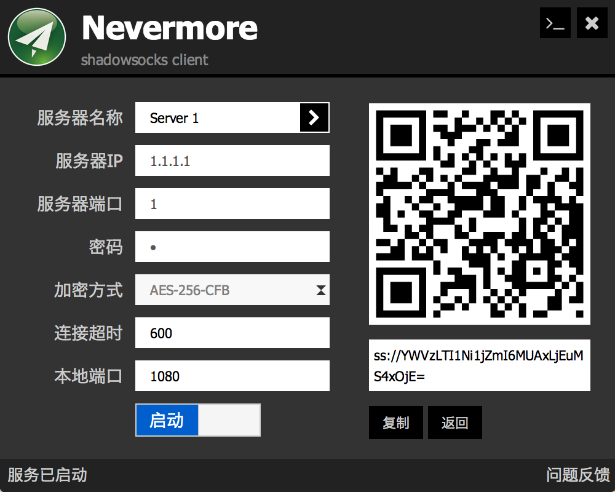Click the password field
Viewport: 615px width, 492px height.
click(x=232, y=247)
